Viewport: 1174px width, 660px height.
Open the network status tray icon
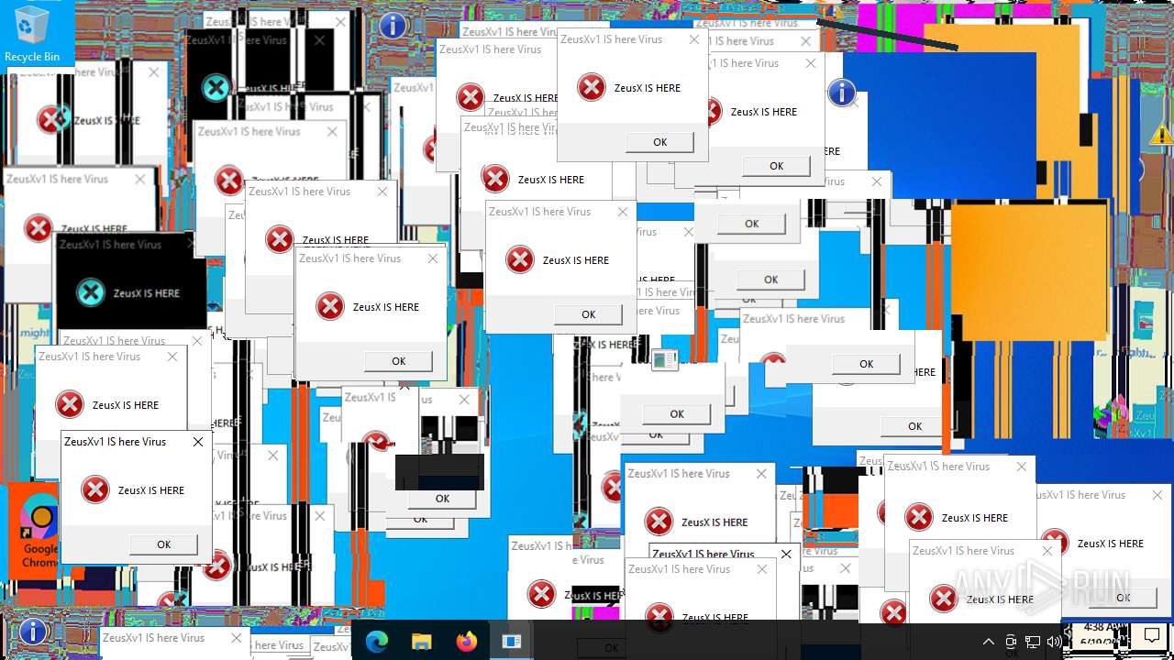point(1033,642)
